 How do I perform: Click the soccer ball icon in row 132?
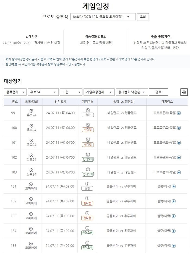31,199
